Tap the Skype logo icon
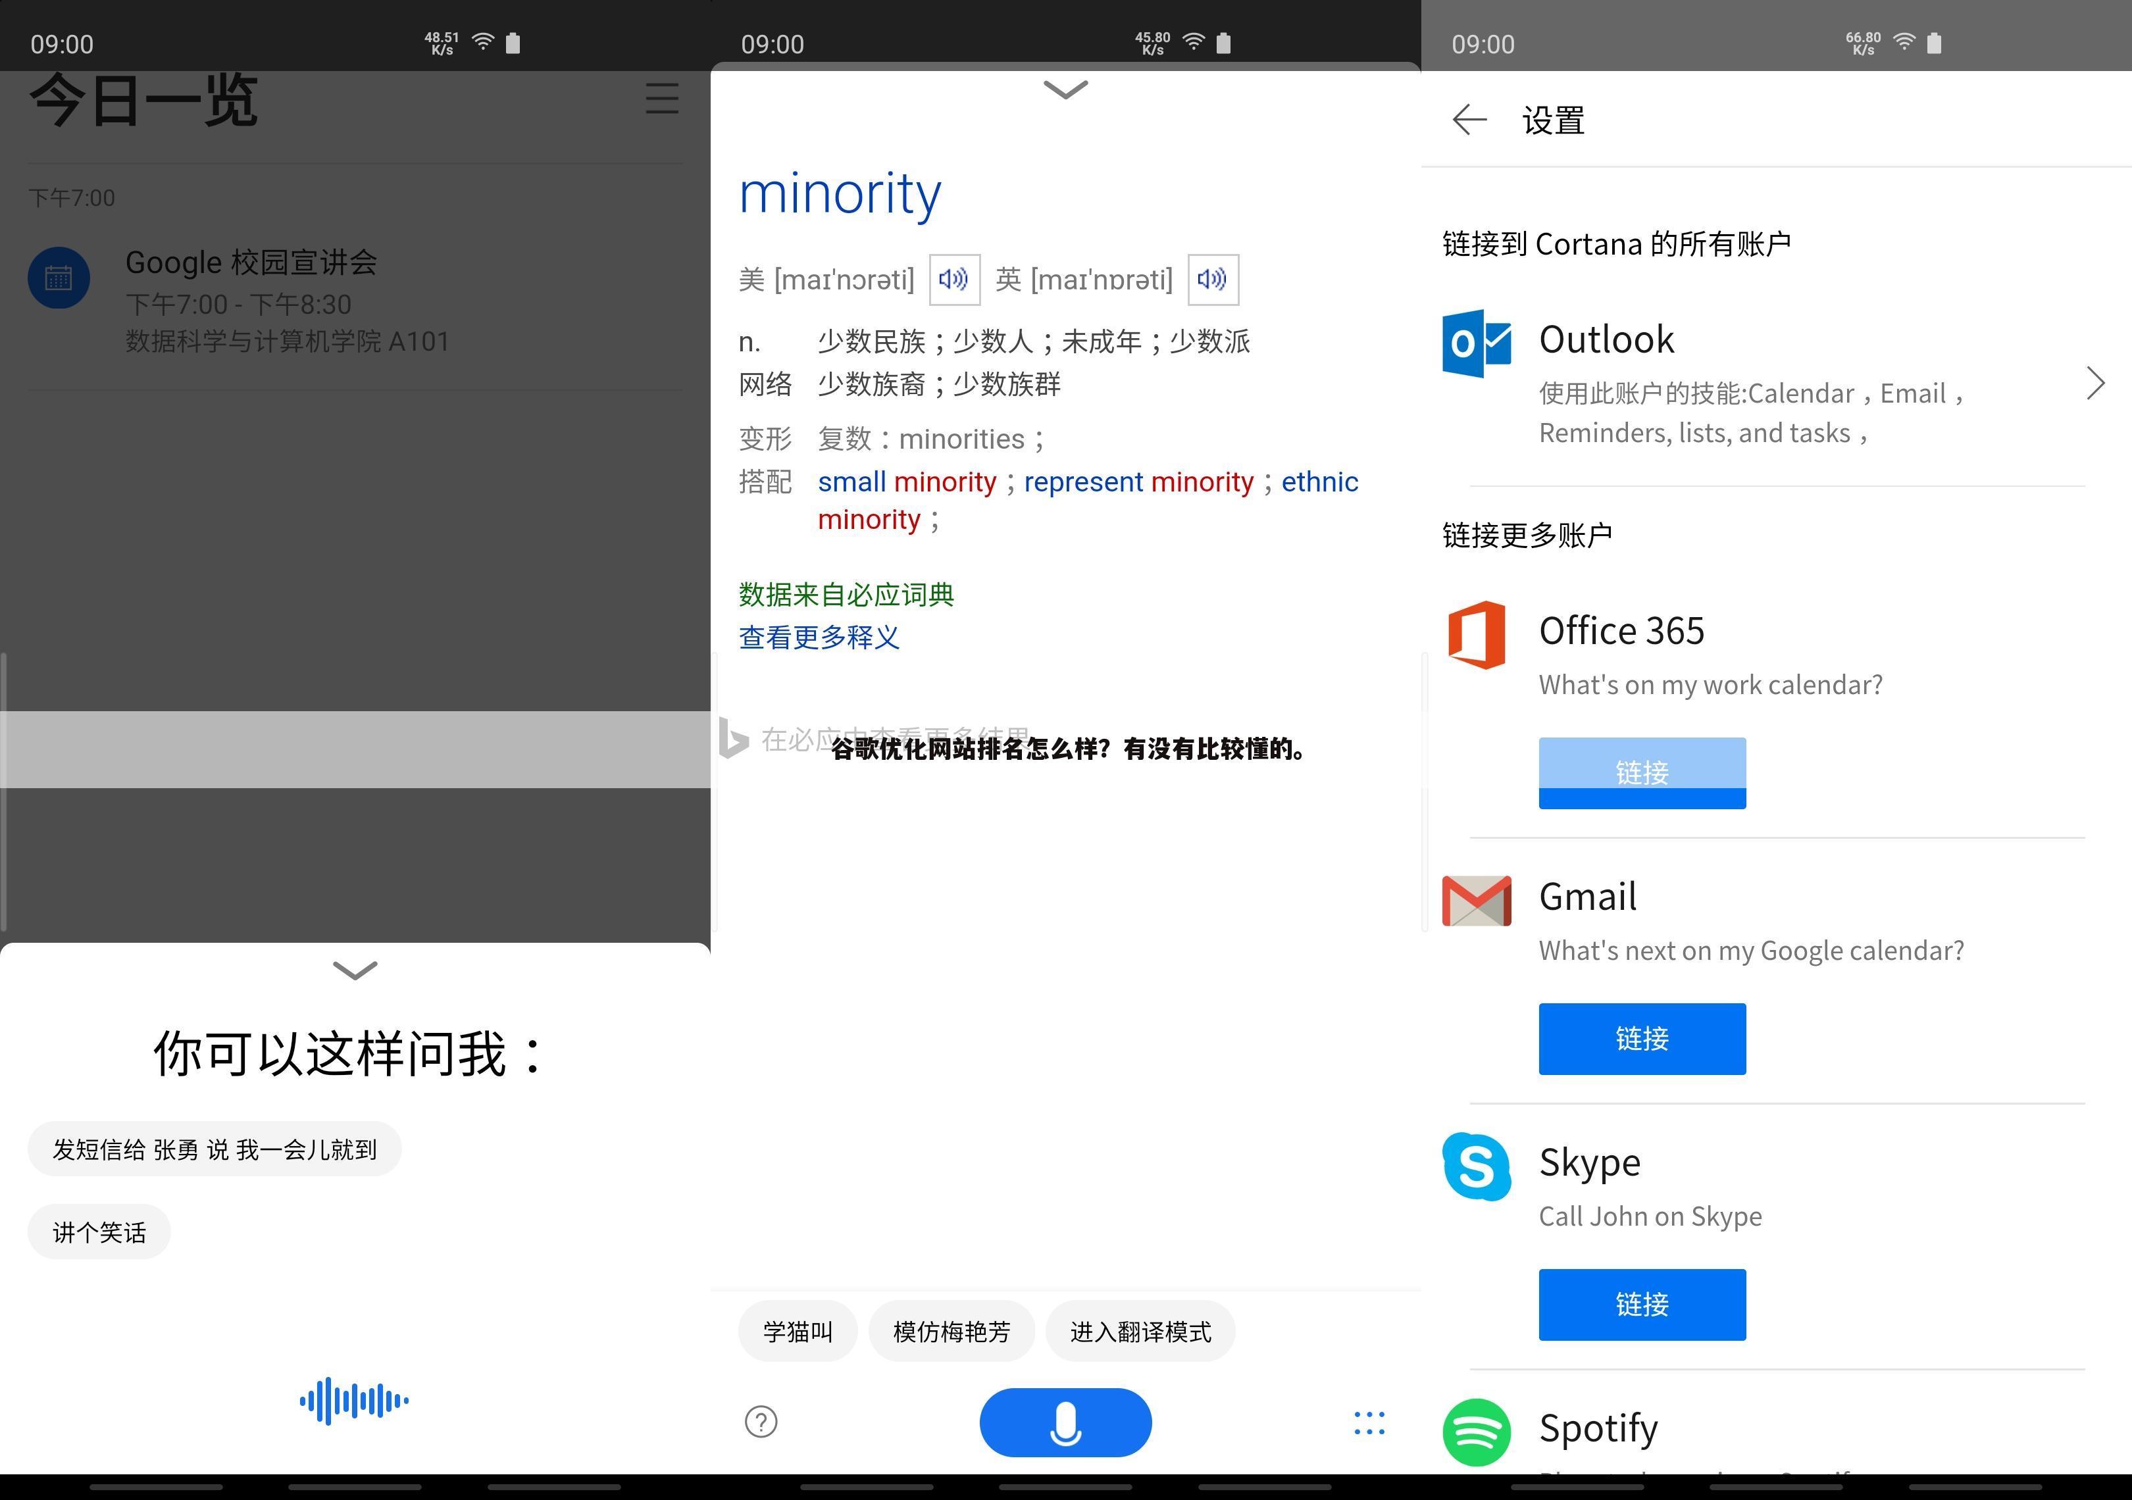2132x1500 pixels. pyautogui.click(x=1477, y=1166)
